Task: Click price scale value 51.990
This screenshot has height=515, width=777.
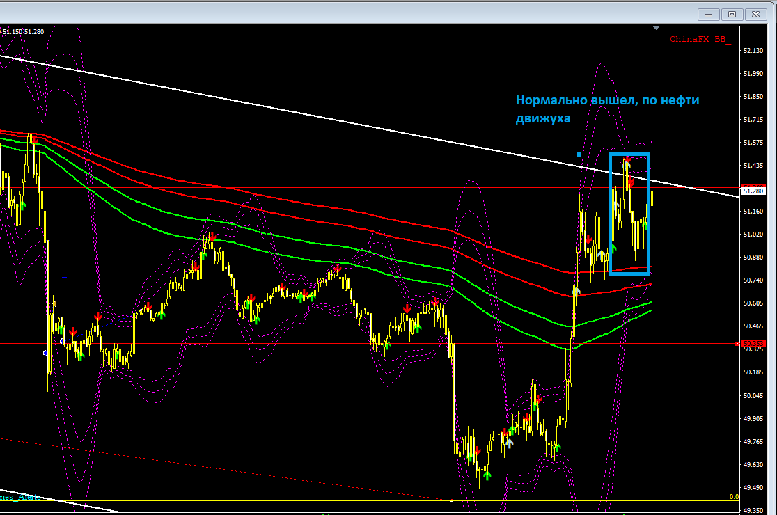Action: pyautogui.click(x=753, y=73)
